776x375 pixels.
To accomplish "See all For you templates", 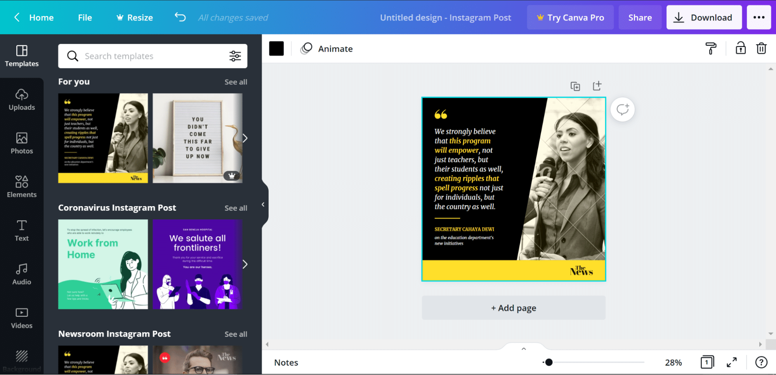I will pyautogui.click(x=236, y=82).
